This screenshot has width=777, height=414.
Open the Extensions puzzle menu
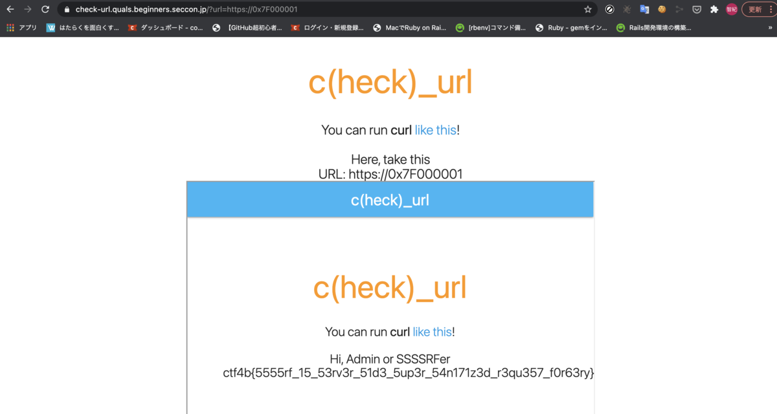714,10
